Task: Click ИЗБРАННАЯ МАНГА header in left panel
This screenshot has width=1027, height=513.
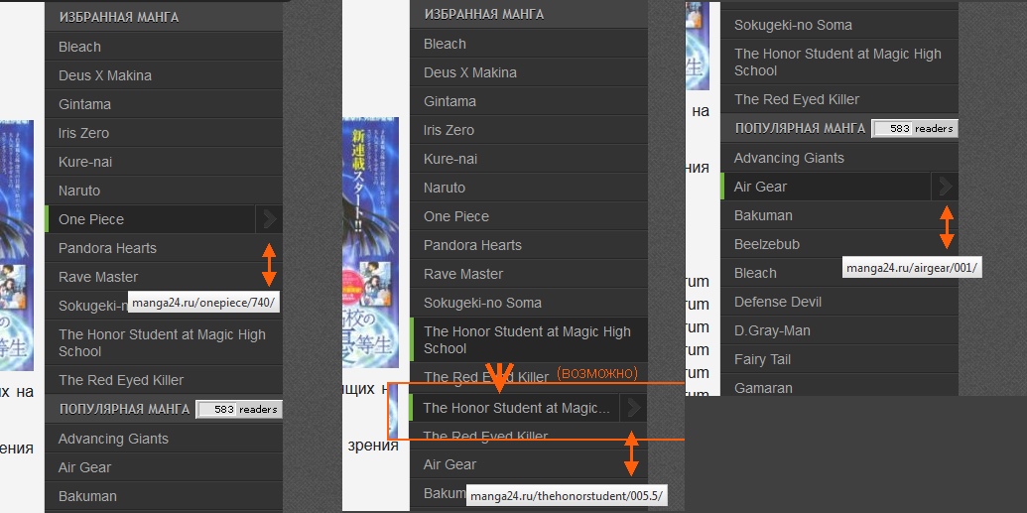Action: pos(118,17)
